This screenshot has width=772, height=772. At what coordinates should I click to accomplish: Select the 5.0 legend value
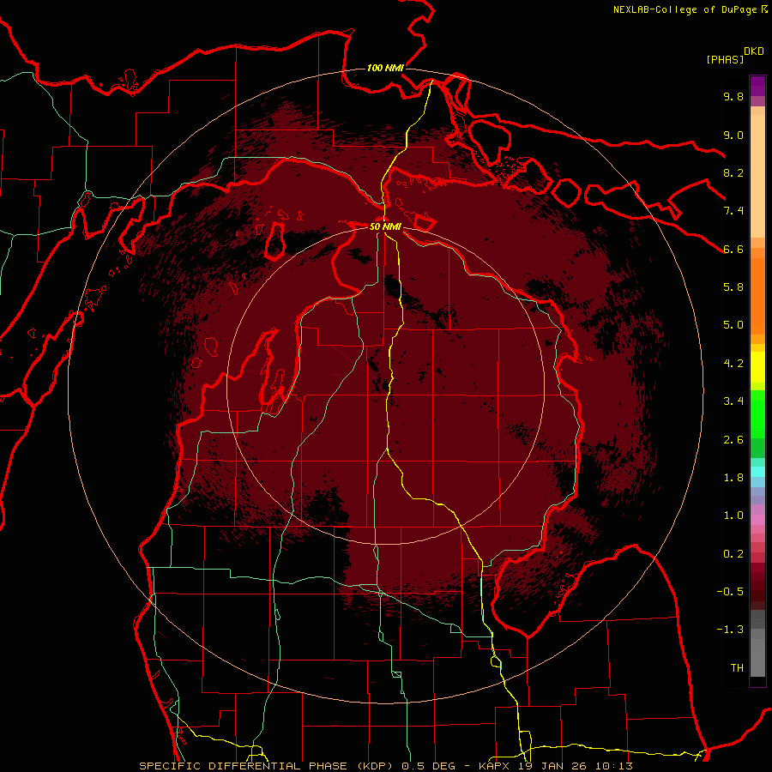click(x=733, y=325)
